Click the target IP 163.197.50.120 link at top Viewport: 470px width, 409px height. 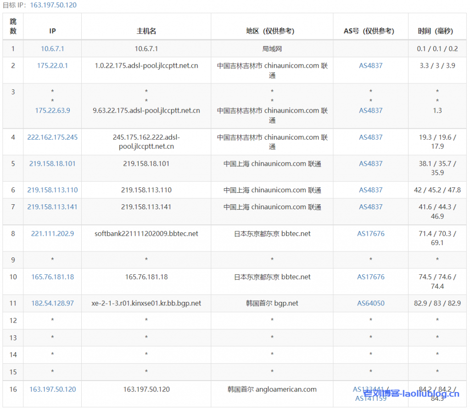53,5
